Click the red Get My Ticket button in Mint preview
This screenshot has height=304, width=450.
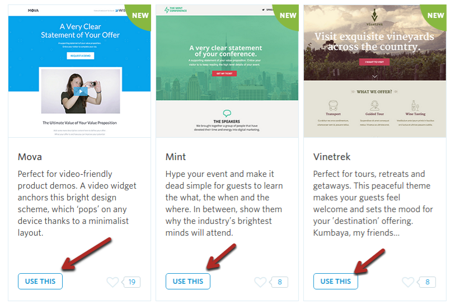point(224,73)
